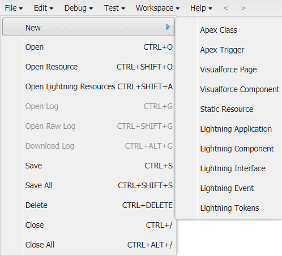Click the back navigation arrow
282x256 pixels.
(x=225, y=8)
